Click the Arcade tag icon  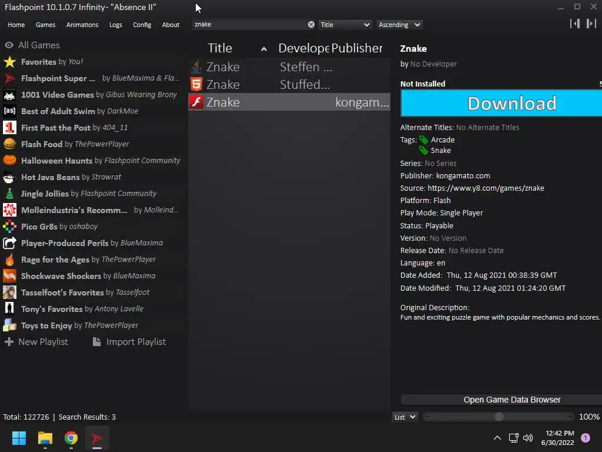pos(423,140)
